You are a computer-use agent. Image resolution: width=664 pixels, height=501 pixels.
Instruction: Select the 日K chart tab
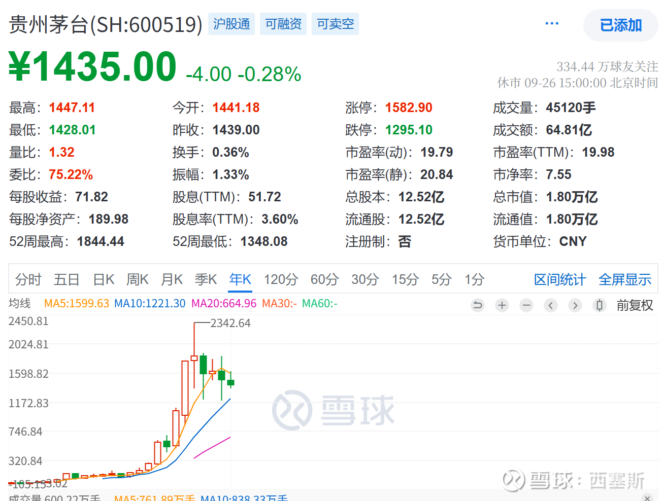point(104,279)
